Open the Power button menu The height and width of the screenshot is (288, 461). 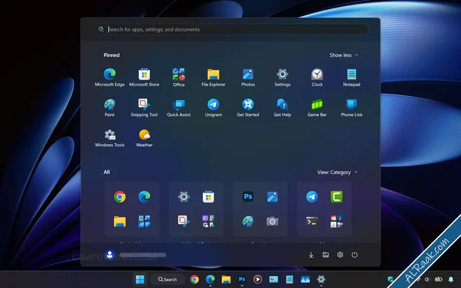[x=355, y=255]
